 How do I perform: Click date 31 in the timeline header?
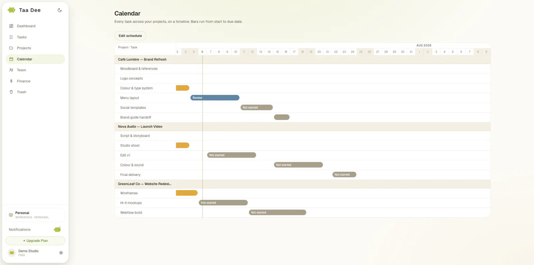point(411,52)
